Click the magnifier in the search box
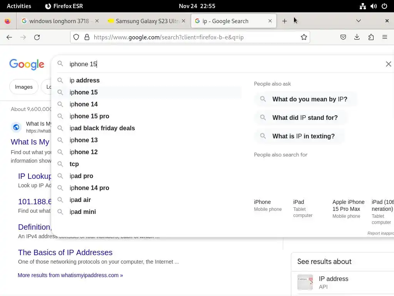Screen dimensions: 394x296 [60, 64]
